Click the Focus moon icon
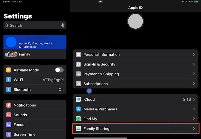 [9, 124]
